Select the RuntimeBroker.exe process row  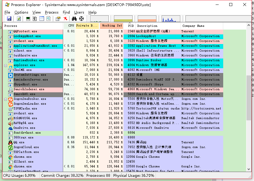point(113,60)
